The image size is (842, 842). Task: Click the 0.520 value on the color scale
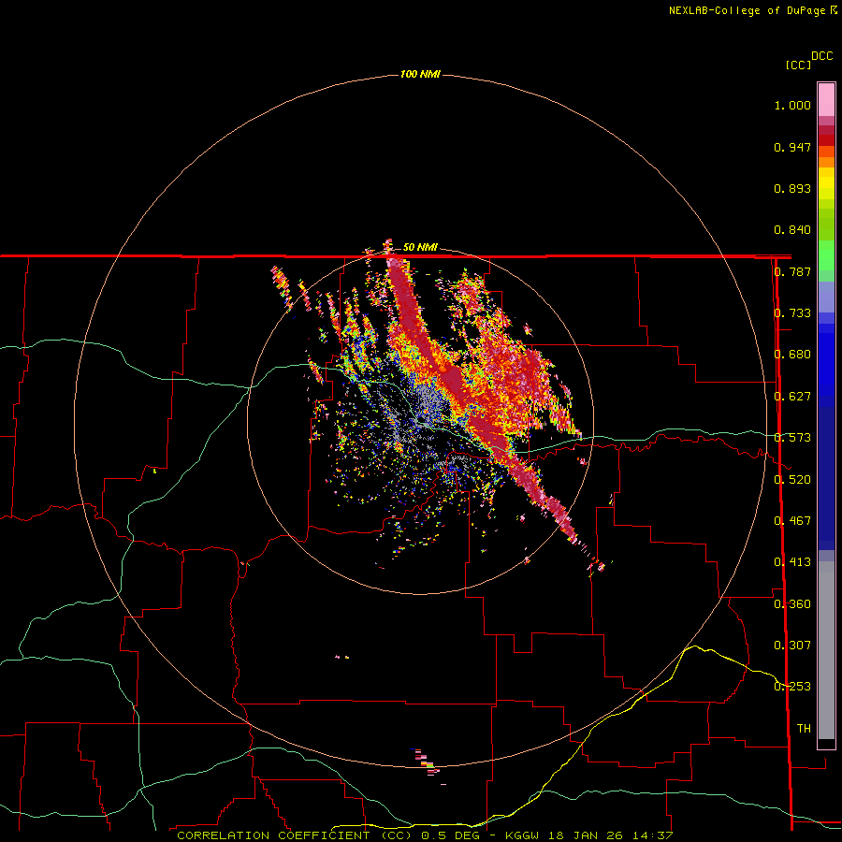click(x=792, y=480)
